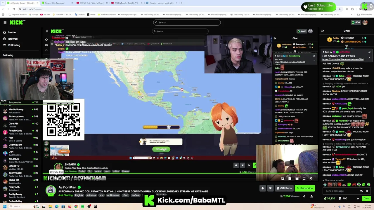The height and width of the screenshot is (210, 374).
Task: Open Firefox from the taskbar
Action: [x=70, y=206]
